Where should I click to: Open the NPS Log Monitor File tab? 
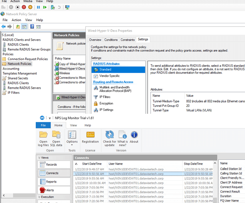pyautogui.click(x=43, y=125)
